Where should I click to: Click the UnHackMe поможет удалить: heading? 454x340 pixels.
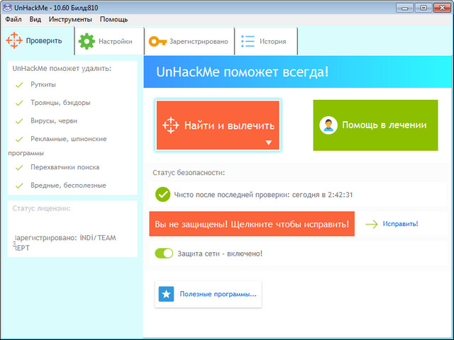point(62,69)
